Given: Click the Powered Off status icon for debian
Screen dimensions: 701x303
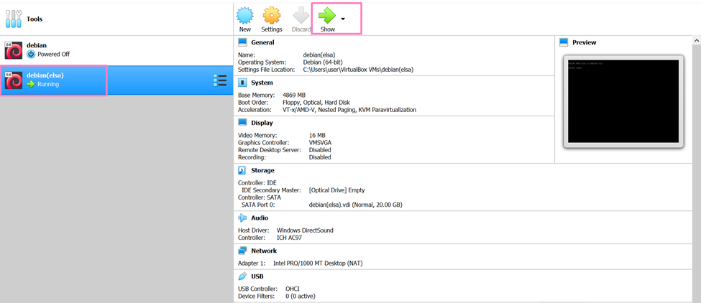Looking at the screenshot, I should (x=31, y=54).
